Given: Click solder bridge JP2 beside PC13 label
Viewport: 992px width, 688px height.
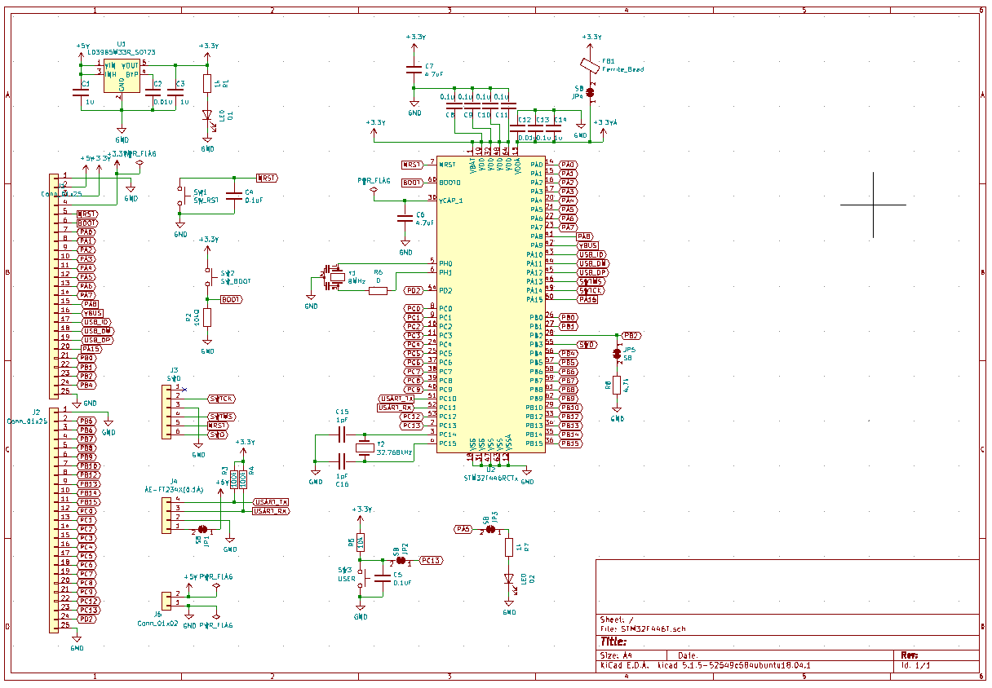Looking at the screenshot, I should click(x=401, y=561).
